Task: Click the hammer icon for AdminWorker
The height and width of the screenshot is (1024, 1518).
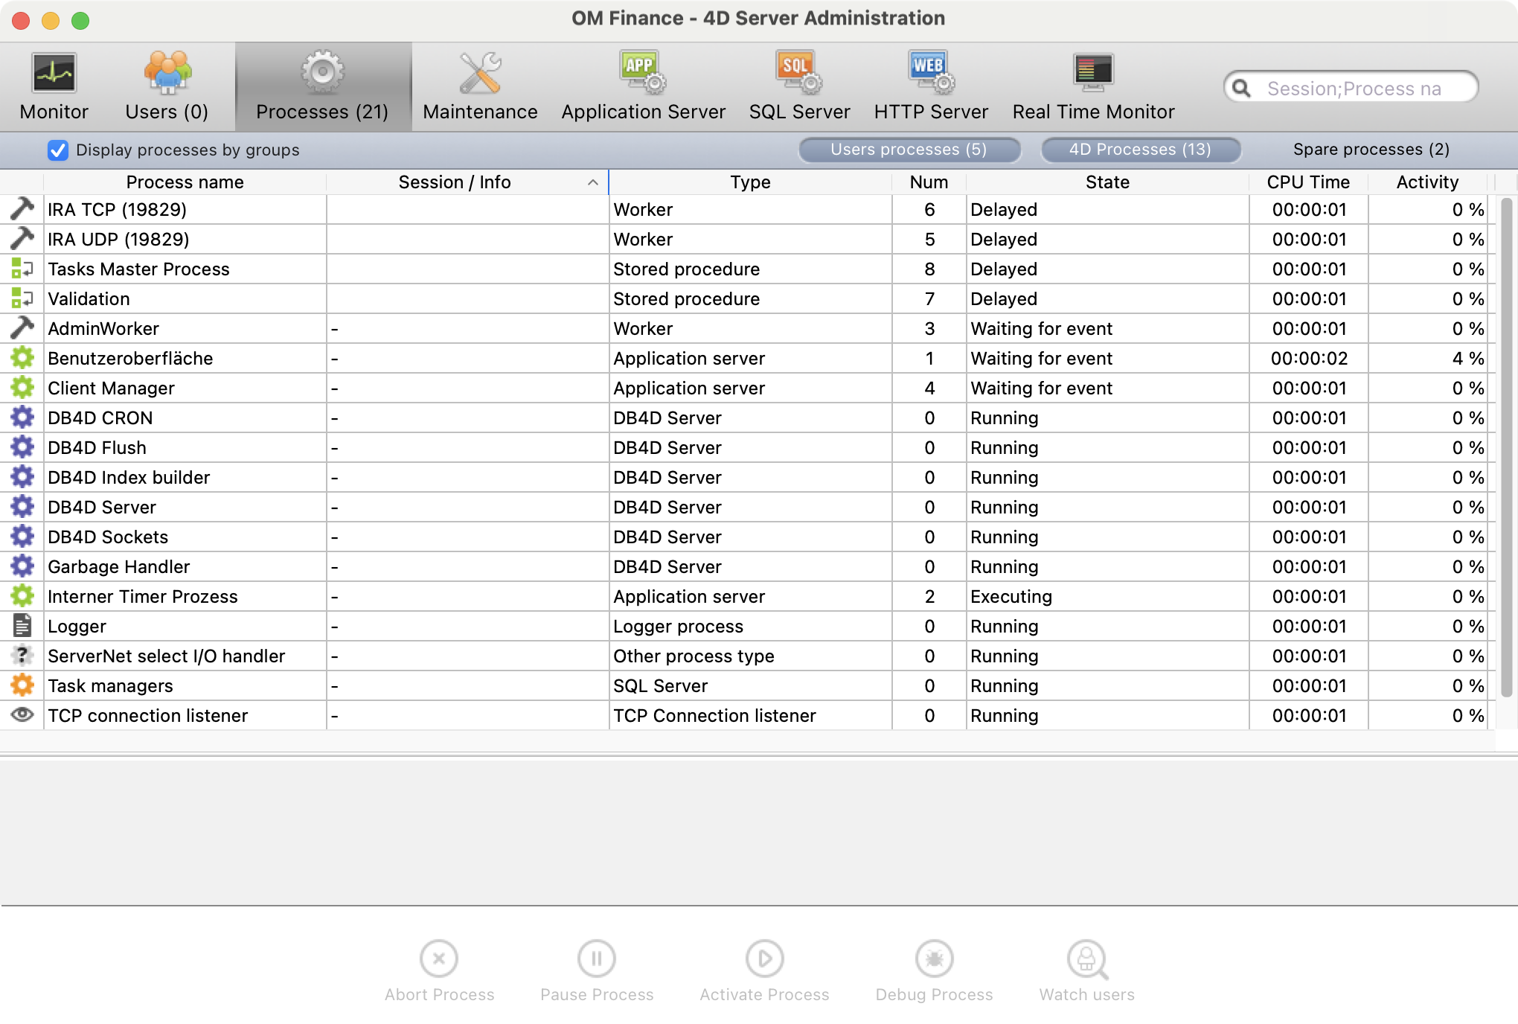Action: [22, 328]
